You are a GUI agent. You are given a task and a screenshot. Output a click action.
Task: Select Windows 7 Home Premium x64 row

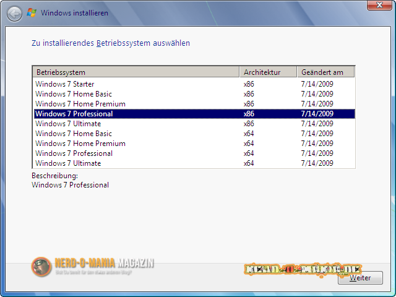click(x=194, y=144)
